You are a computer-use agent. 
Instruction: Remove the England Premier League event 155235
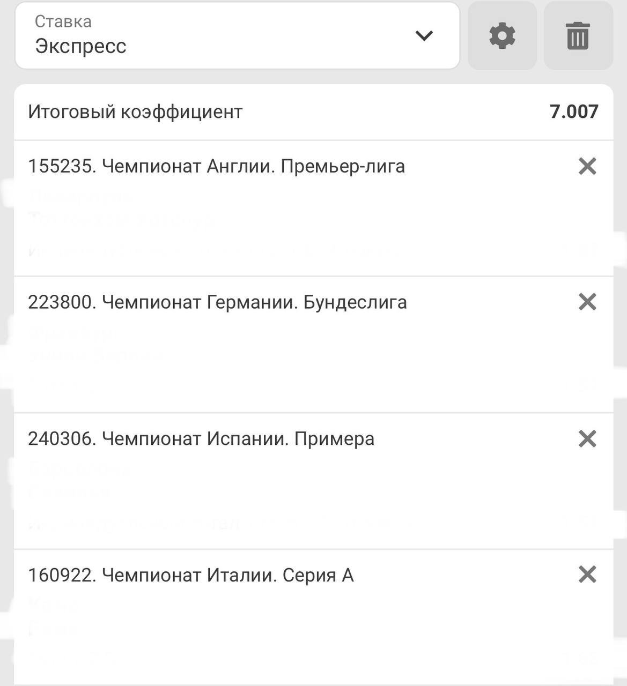[x=587, y=166]
